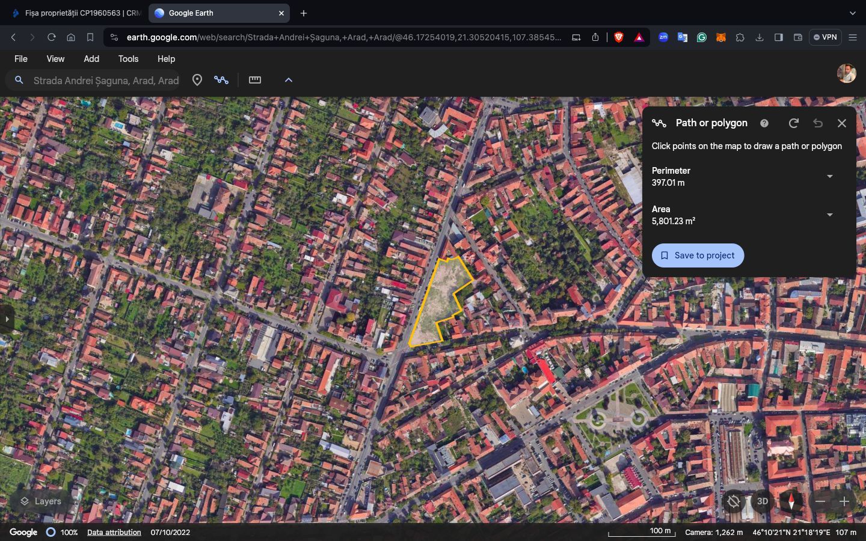Image resolution: width=866 pixels, height=541 pixels.
Task: Restart the polygon drawing with redo icon
Action: coord(794,123)
